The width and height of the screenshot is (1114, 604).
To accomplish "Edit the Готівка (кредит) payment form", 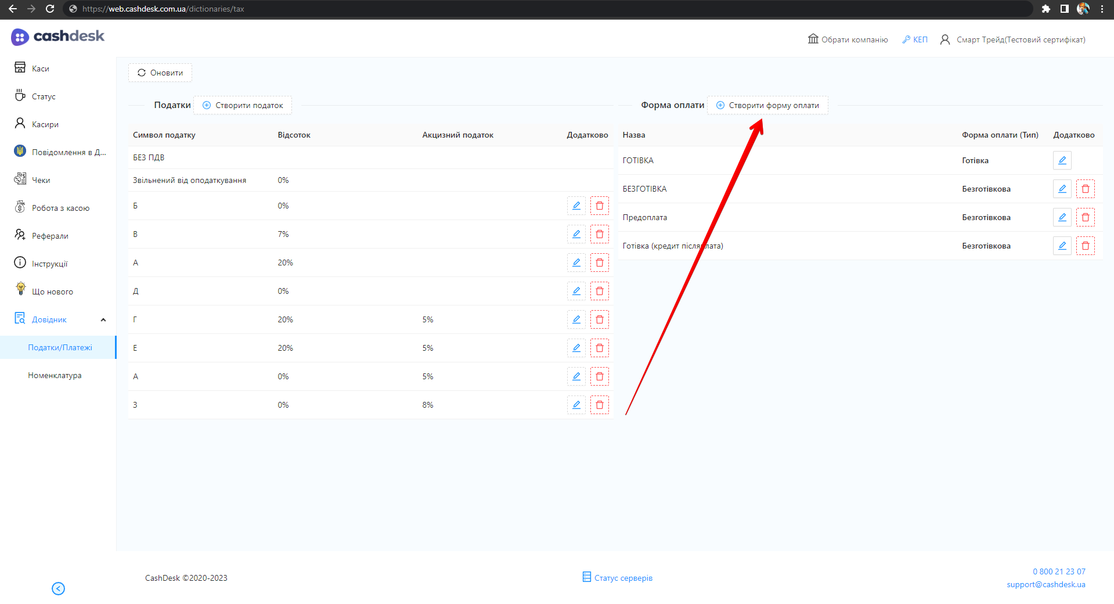I will [x=1062, y=246].
